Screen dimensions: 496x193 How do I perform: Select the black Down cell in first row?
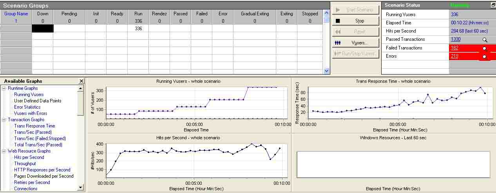coord(43,29)
